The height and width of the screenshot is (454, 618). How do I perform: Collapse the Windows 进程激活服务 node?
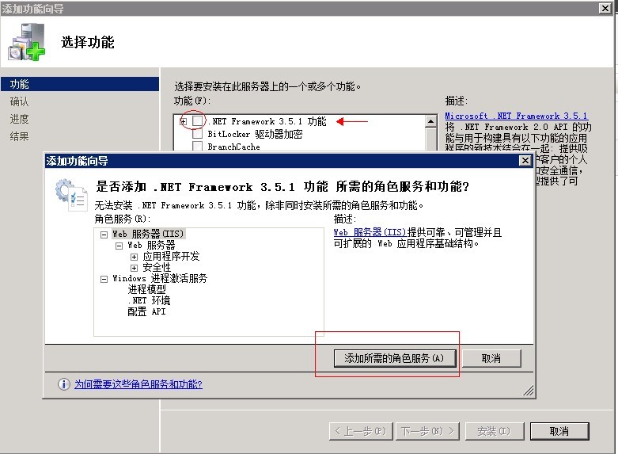pyautogui.click(x=104, y=279)
